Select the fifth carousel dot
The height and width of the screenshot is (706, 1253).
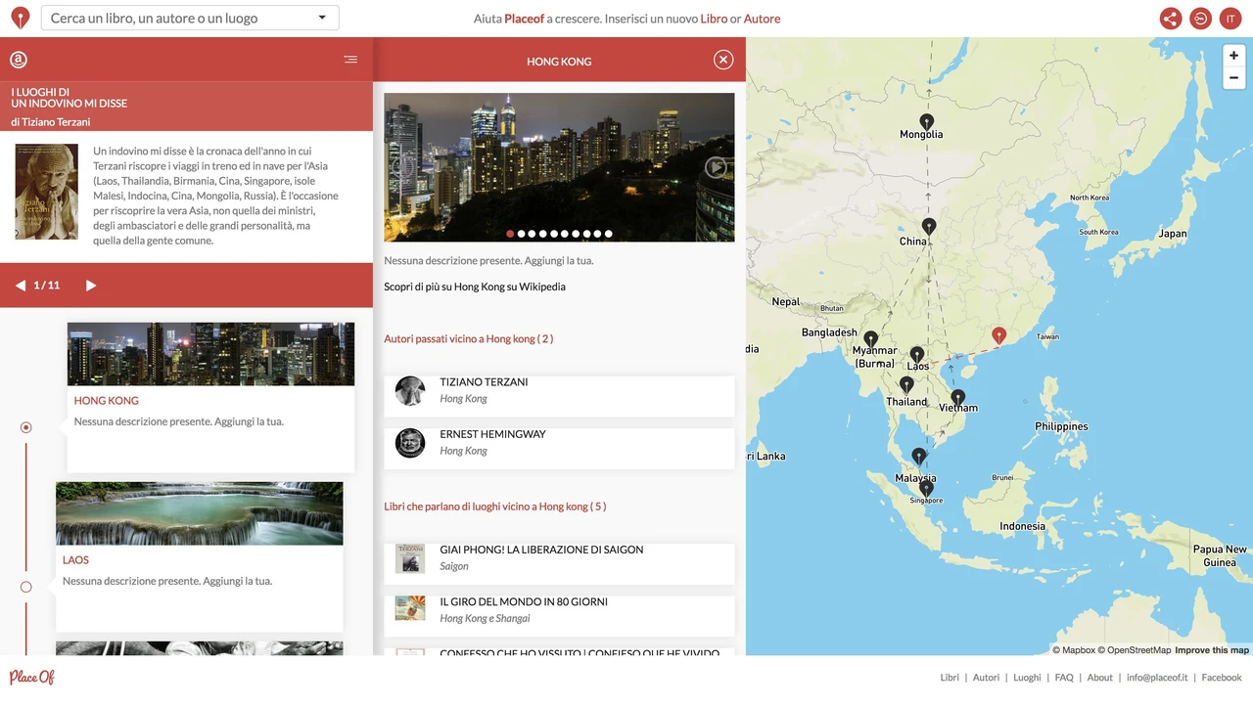[x=554, y=234]
